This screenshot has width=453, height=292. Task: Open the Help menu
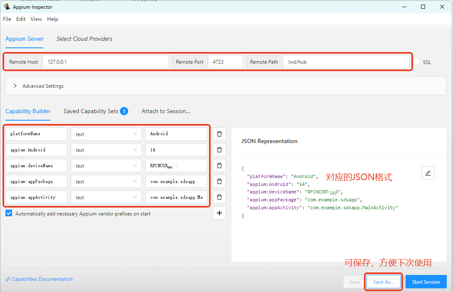52,19
